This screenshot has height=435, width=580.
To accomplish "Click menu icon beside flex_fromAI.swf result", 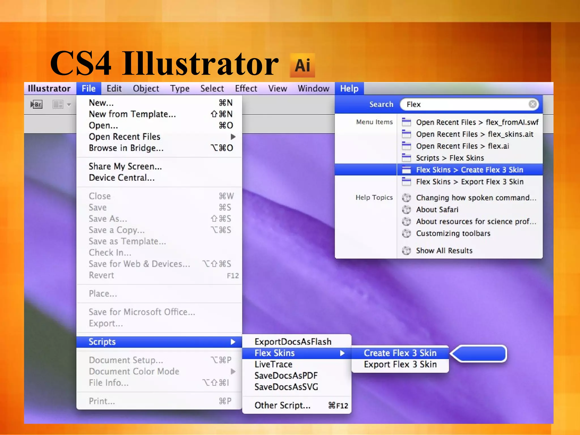I will [406, 122].
